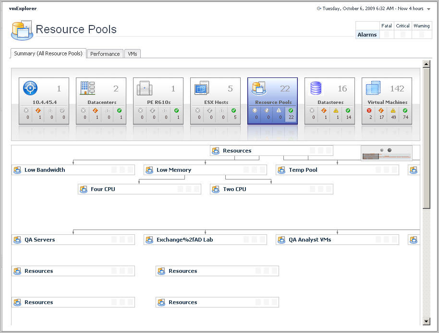
Task: Click the Resource Pools tile icon
Action: click(259, 89)
